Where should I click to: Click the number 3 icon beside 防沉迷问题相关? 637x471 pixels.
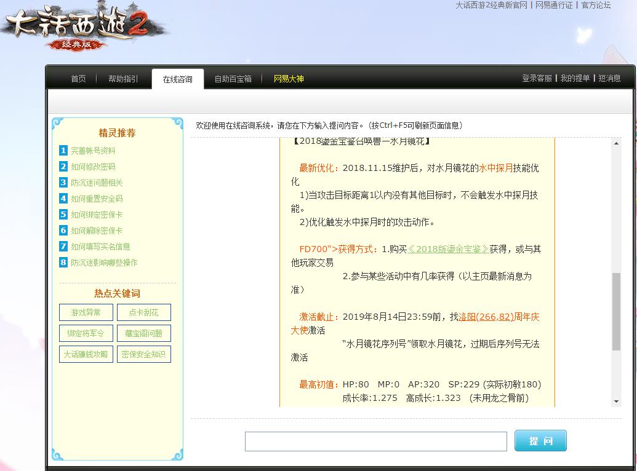63,182
